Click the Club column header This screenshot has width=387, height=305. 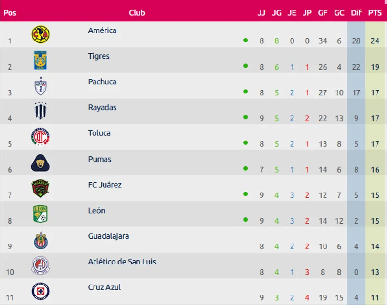[x=137, y=13]
